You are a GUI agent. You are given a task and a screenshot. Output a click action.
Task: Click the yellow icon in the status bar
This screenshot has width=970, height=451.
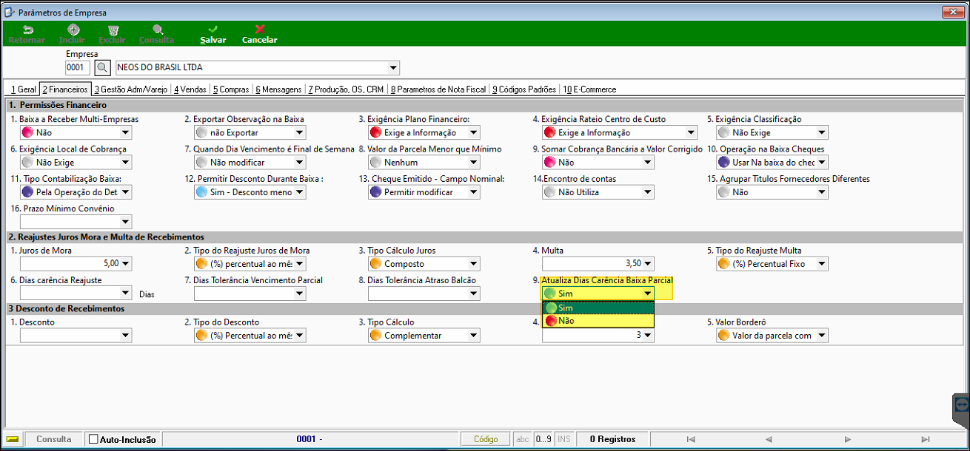click(13, 439)
